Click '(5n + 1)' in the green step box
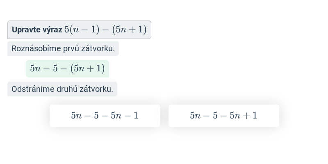Image resolution: width=328 pixels, height=164 pixels. coord(88,68)
